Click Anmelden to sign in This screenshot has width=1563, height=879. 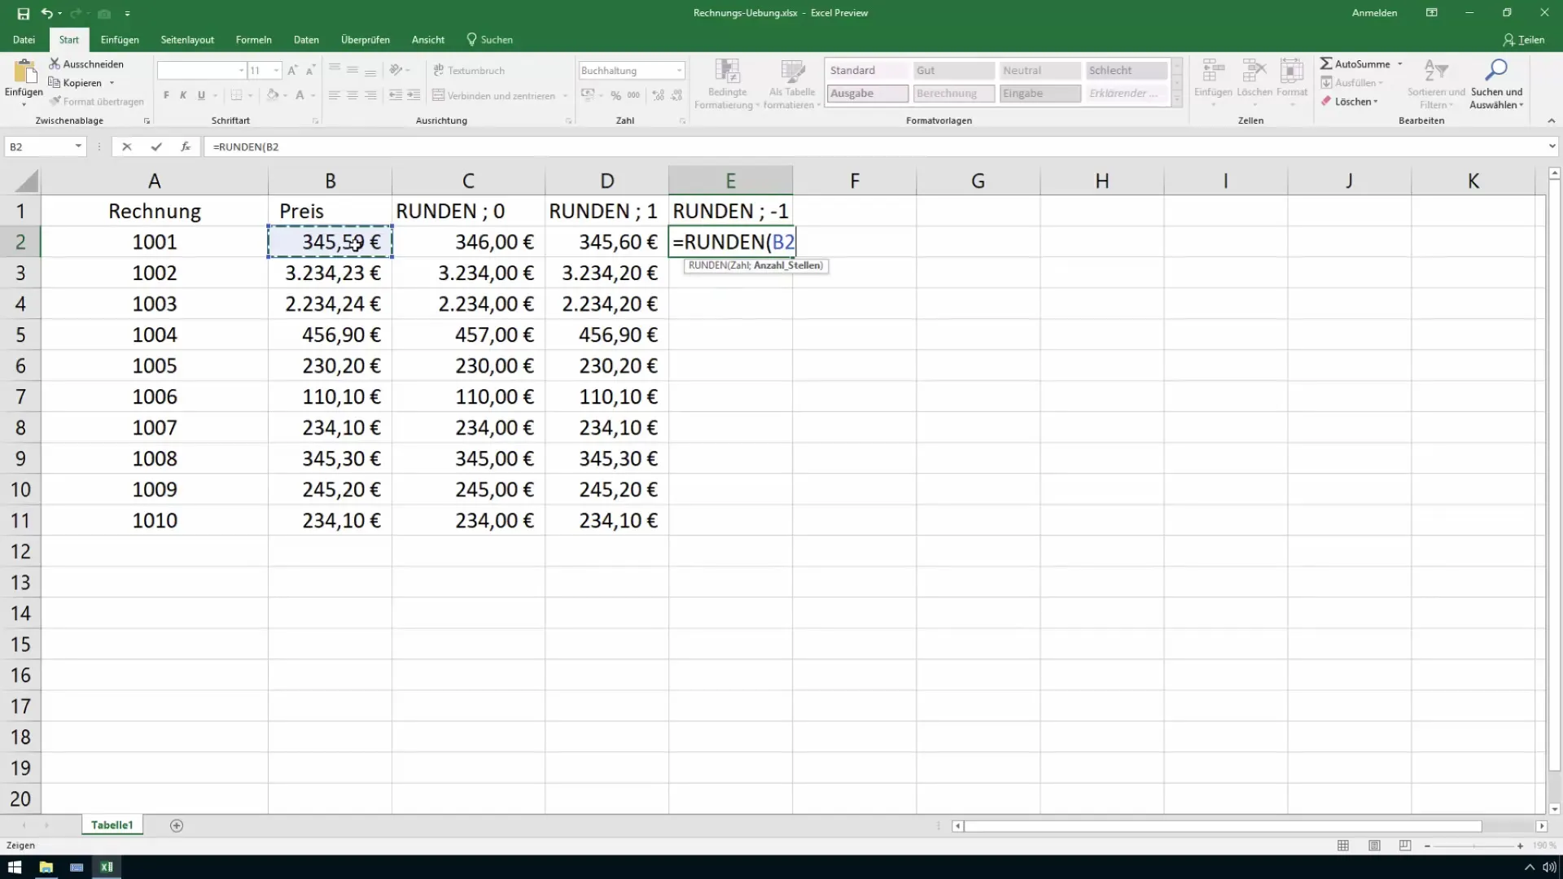pos(1374,13)
